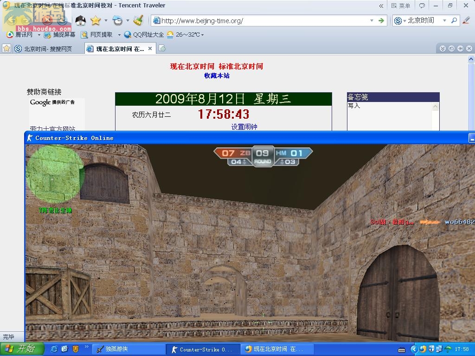The height and width of the screenshot is (356, 475).
Task: Click the 收藏本站 link
Action: pyautogui.click(x=217, y=76)
